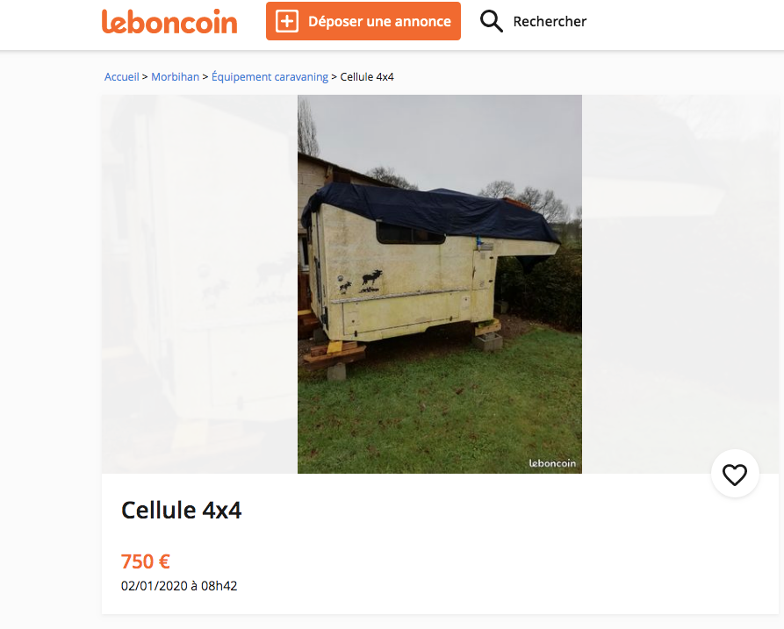Click the magnifying glass search icon
Screen dimensions: 784x629
[491, 21]
